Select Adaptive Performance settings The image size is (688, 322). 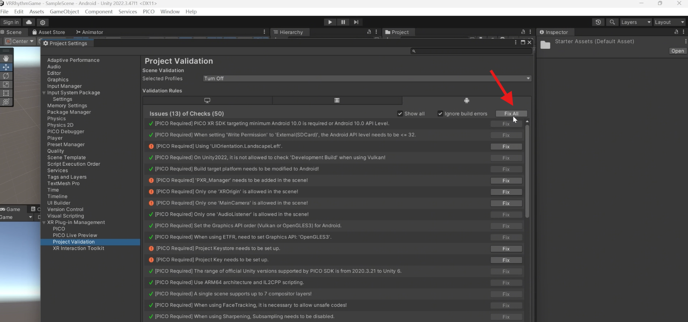point(73,60)
